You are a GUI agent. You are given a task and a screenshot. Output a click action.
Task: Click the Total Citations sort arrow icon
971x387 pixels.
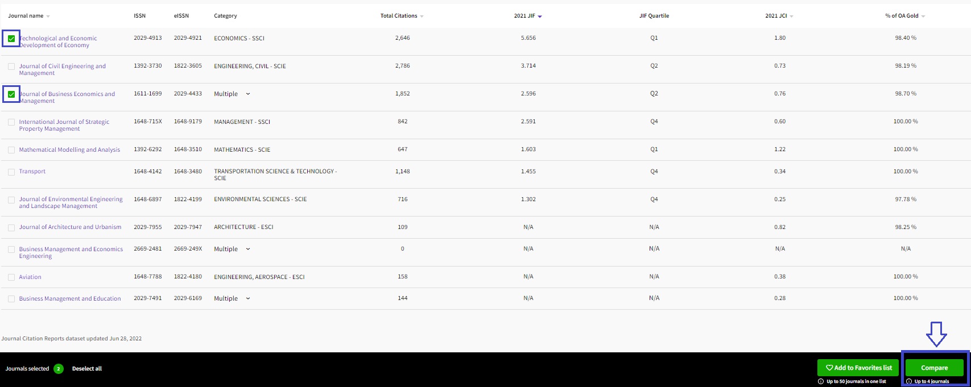tap(422, 16)
